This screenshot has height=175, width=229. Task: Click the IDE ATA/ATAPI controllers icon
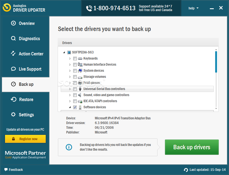point(80,101)
